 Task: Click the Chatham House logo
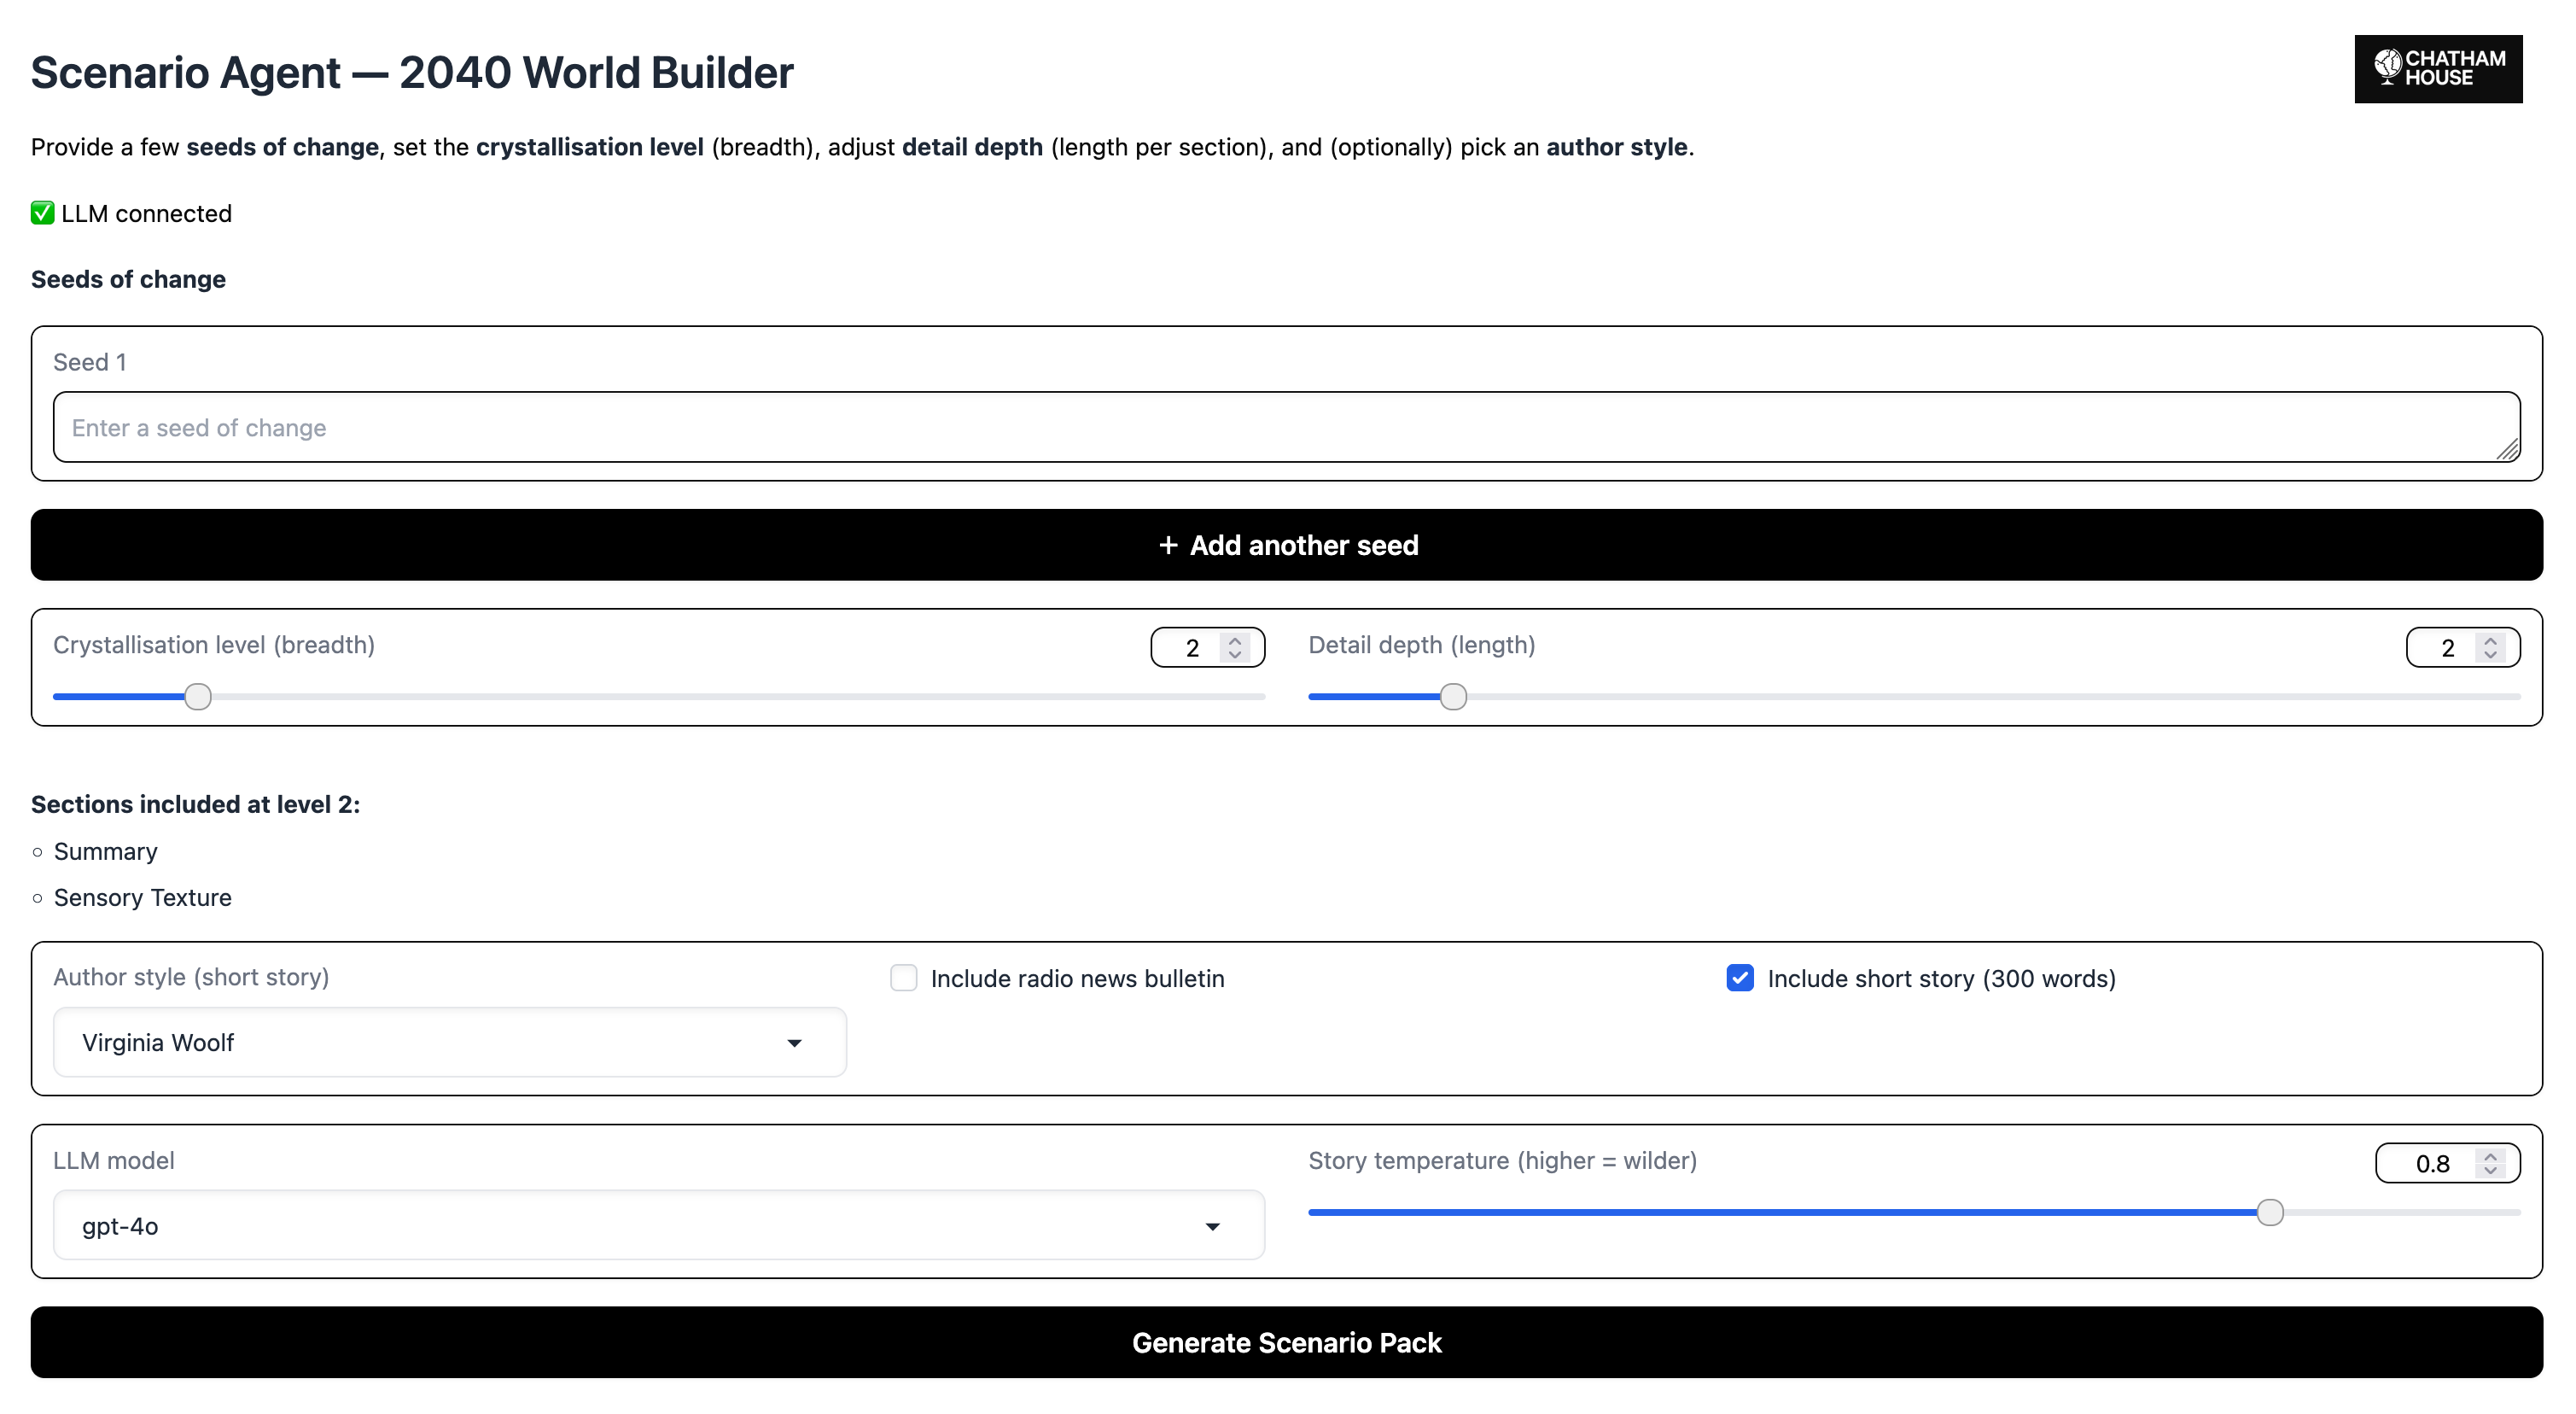(2438, 69)
